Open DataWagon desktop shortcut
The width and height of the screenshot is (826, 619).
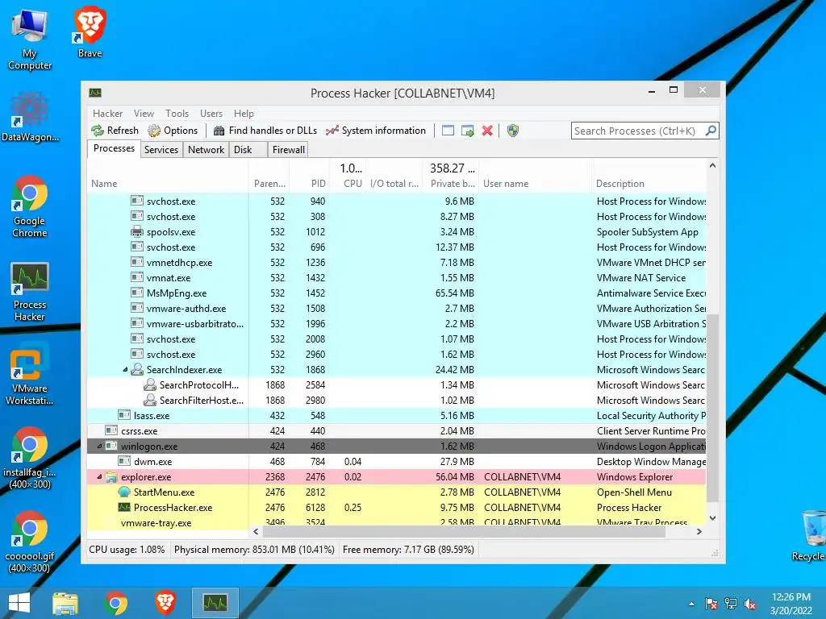click(30, 117)
